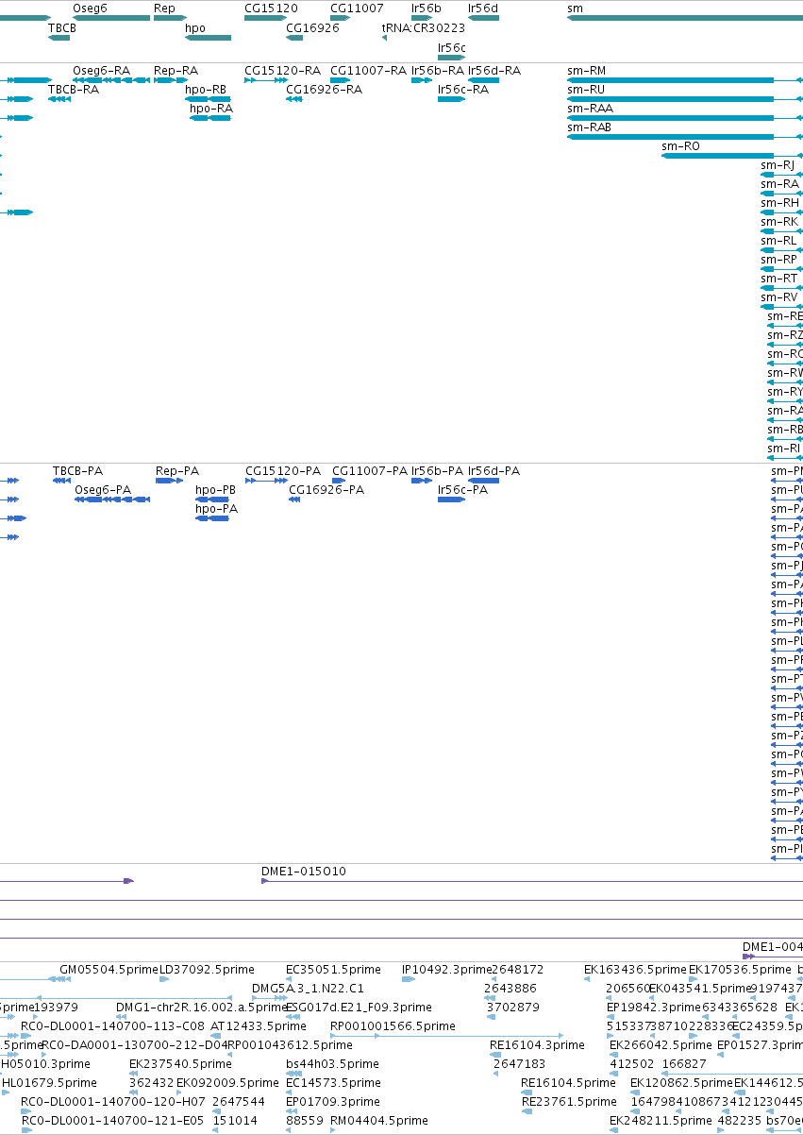Click the Rep-RA transcript label
The height and width of the screenshot is (1135, 803).
176,70
